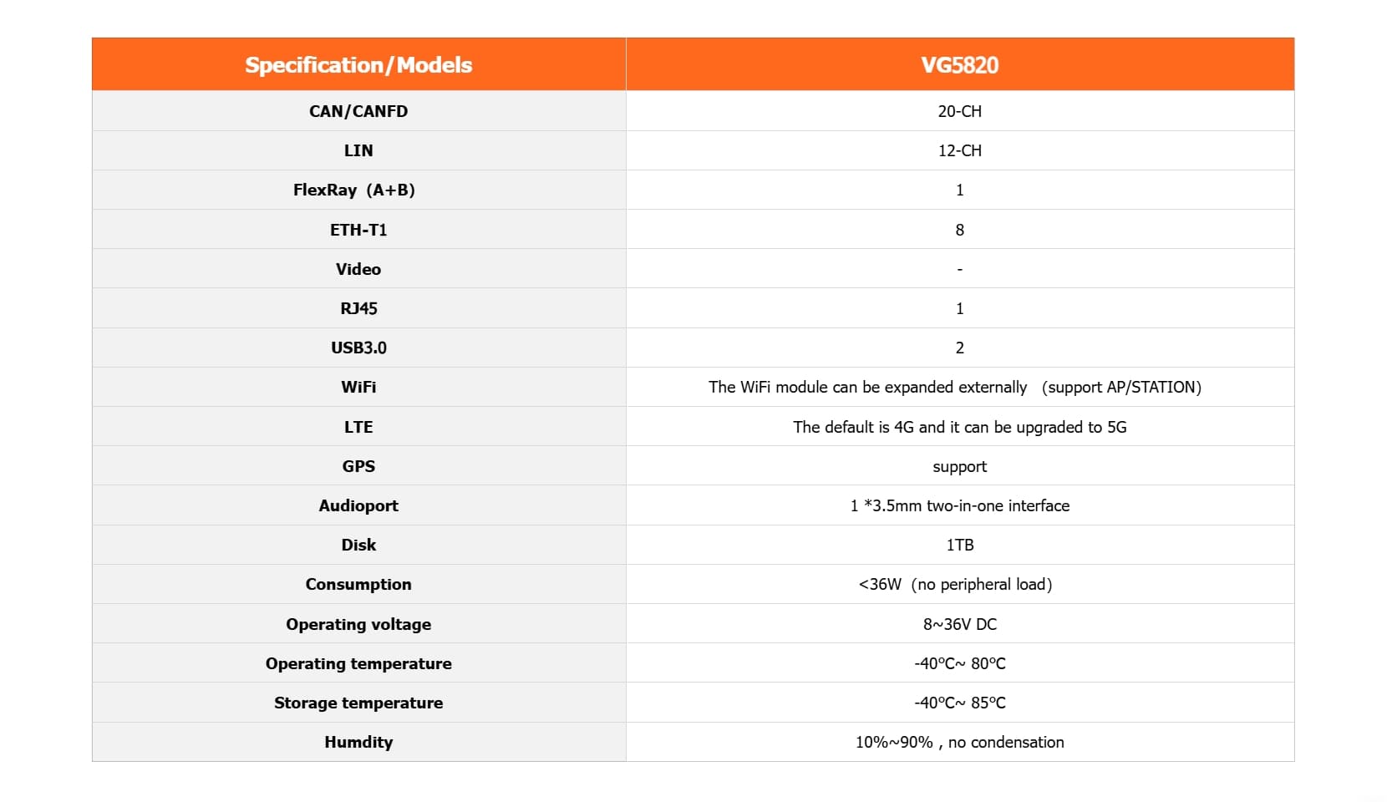Click the humidity no condensation value
The width and height of the screenshot is (1387, 802).
959,742
